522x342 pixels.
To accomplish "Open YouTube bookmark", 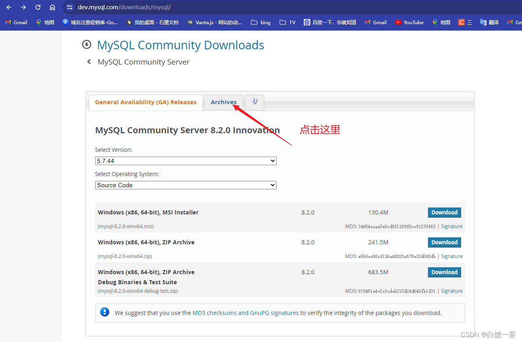I will pyautogui.click(x=409, y=22).
